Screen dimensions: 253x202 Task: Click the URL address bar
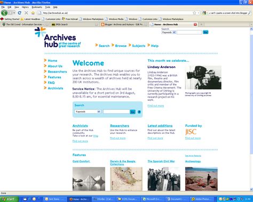(116, 13)
